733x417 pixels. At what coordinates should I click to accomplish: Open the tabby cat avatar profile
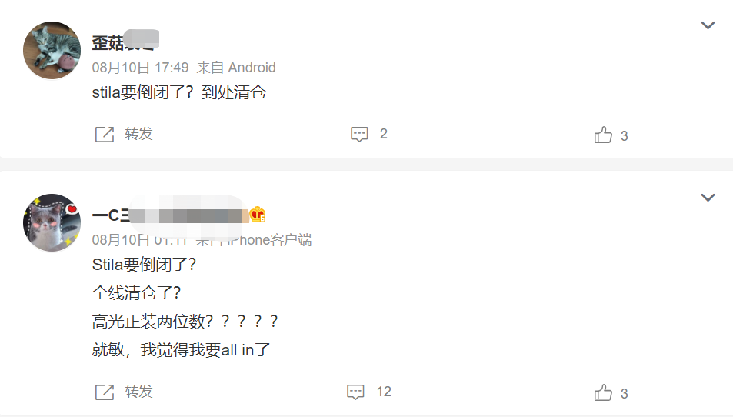[x=52, y=50]
